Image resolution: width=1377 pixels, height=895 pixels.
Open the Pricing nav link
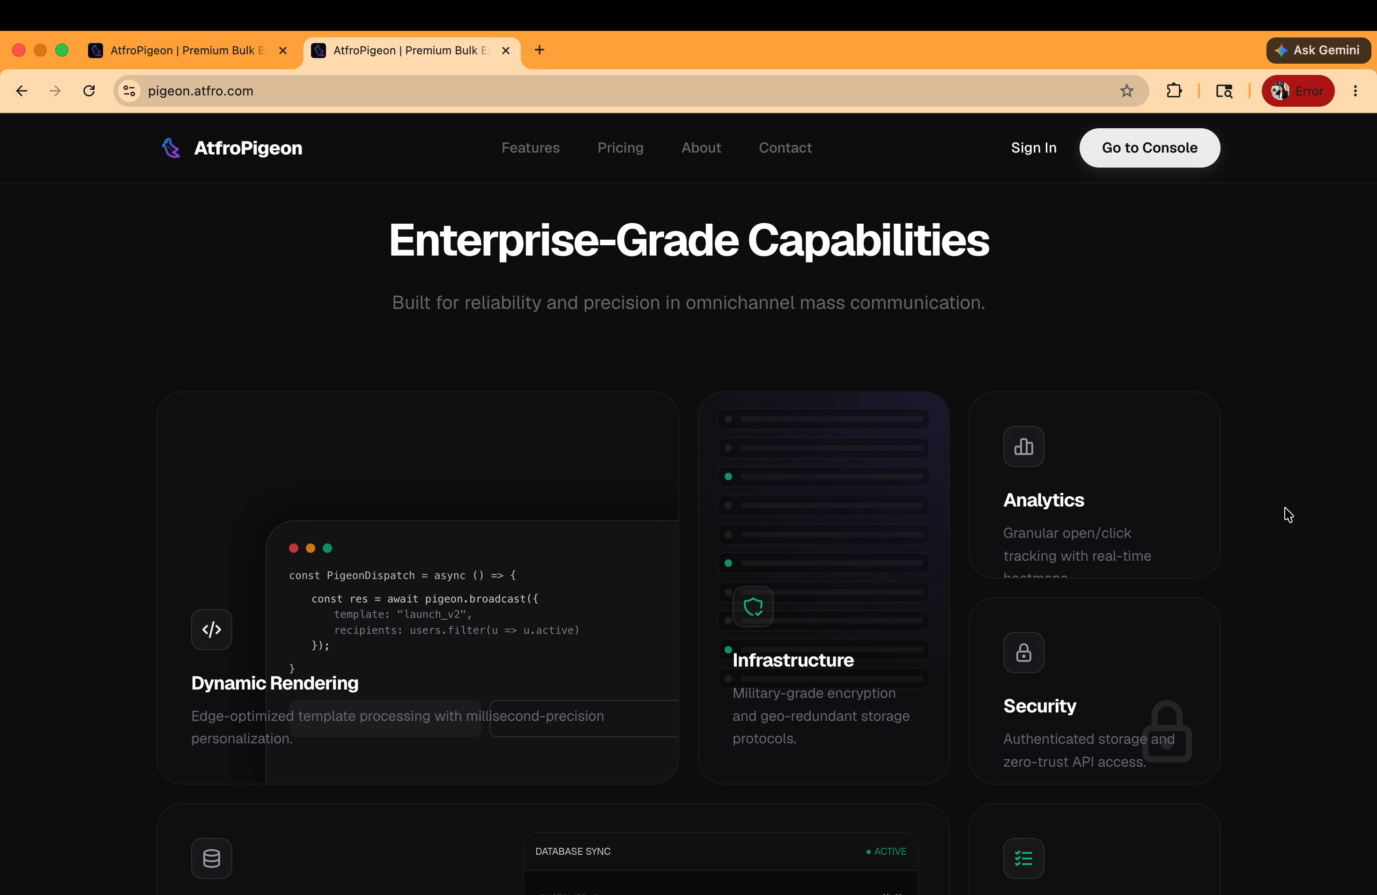coord(620,148)
